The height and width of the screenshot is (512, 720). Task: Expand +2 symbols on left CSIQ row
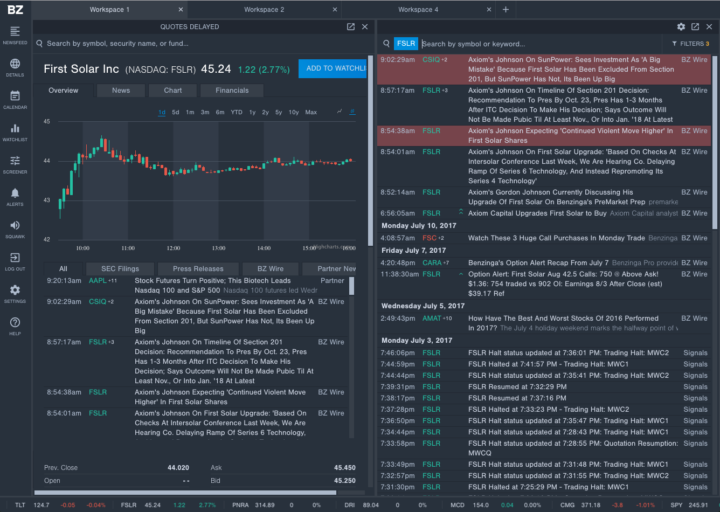pos(110,302)
